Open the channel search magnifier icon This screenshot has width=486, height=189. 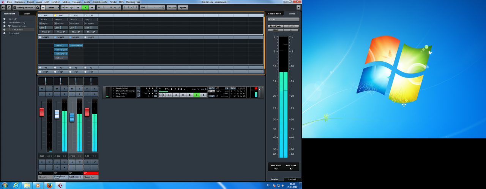pos(9,7)
